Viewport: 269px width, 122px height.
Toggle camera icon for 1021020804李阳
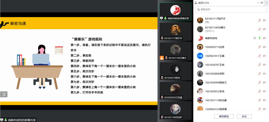(264, 74)
